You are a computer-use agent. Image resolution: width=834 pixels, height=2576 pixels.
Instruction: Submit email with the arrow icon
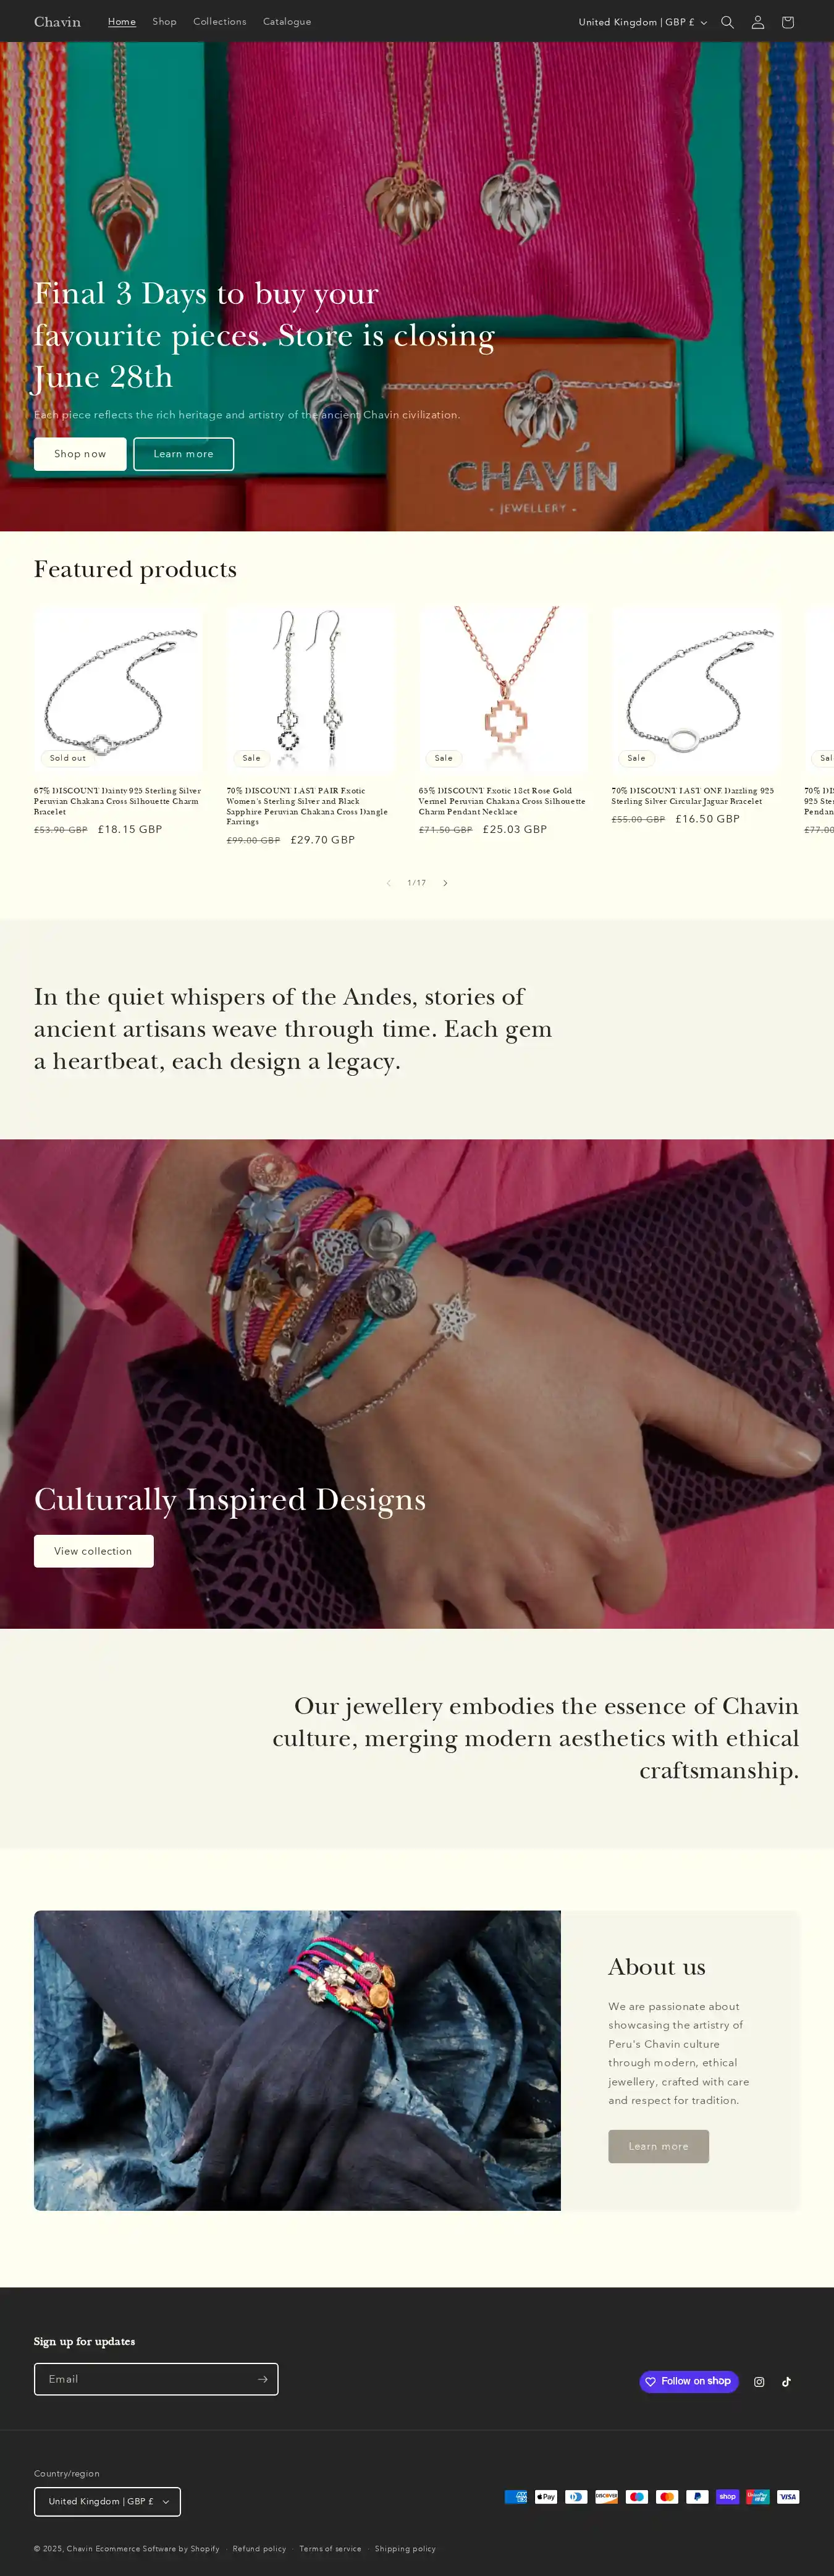tap(262, 2379)
